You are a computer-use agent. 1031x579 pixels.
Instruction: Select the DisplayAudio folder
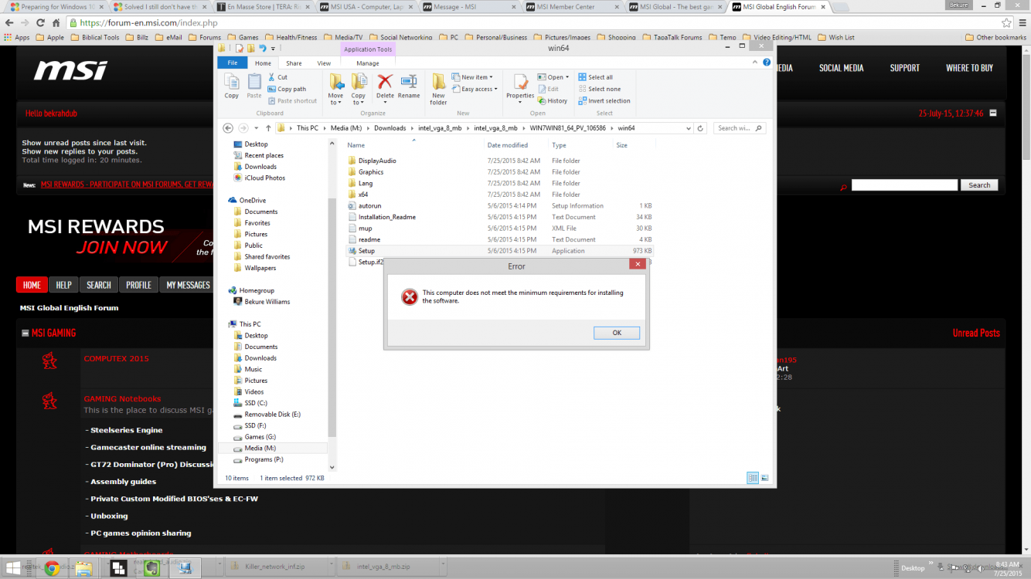[x=376, y=161]
